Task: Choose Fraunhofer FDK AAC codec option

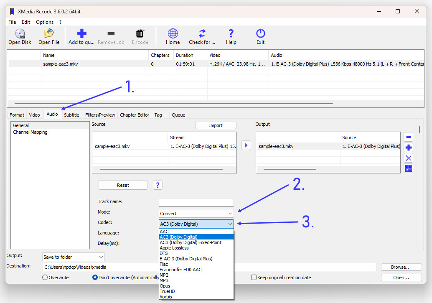Action: (x=196, y=270)
